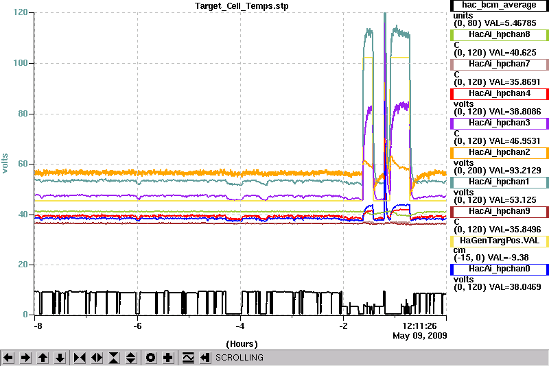This screenshot has height=366, width=549.
Task: Click the horizontal zoom-in bowtie icon
Action: point(80,358)
